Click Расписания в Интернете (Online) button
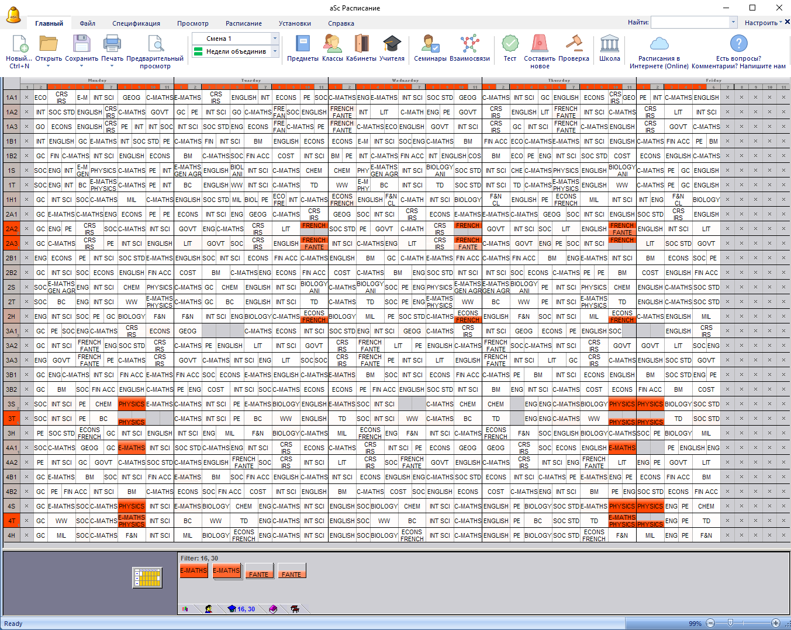 tap(659, 50)
